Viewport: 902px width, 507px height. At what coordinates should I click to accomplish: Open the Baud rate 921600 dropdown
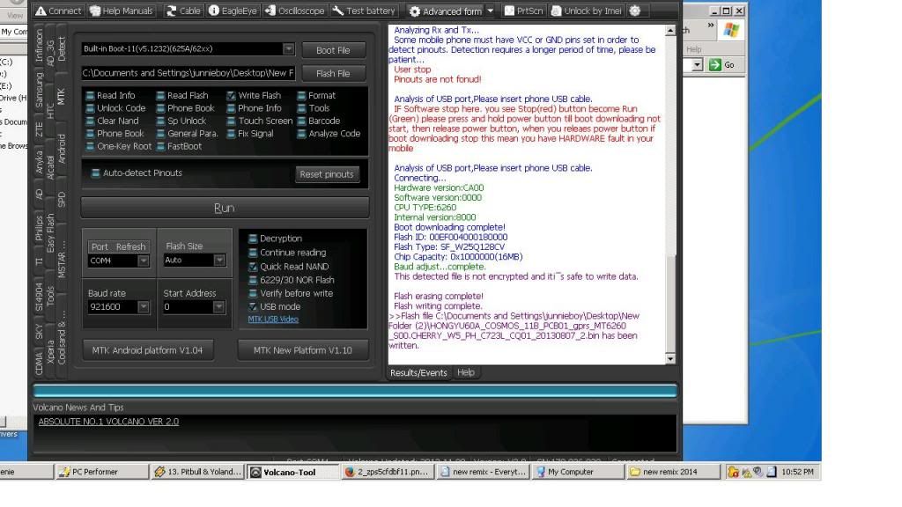143,307
